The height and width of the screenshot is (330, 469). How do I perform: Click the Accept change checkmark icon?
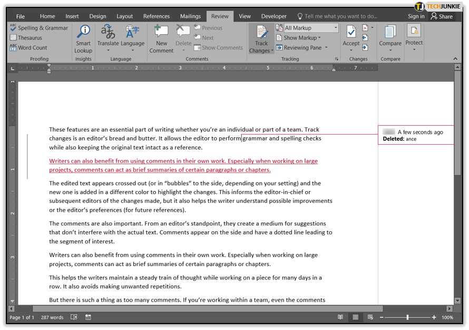tap(351, 32)
